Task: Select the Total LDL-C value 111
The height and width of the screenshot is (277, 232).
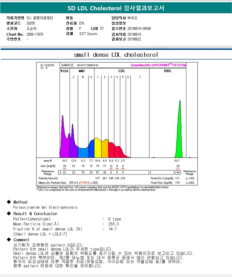Action: click(177, 178)
